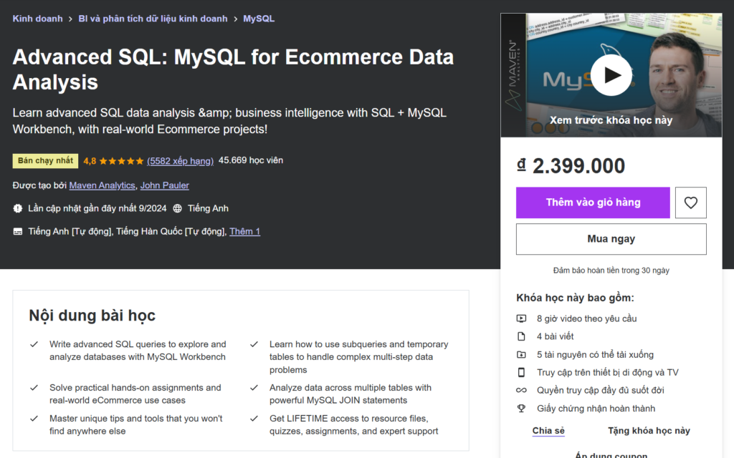Image resolution: width=734 pixels, height=458 pixels.
Task: Expand 'Thêm 1' to show more subtitle languages
Action: pyautogui.click(x=244, y=231)
